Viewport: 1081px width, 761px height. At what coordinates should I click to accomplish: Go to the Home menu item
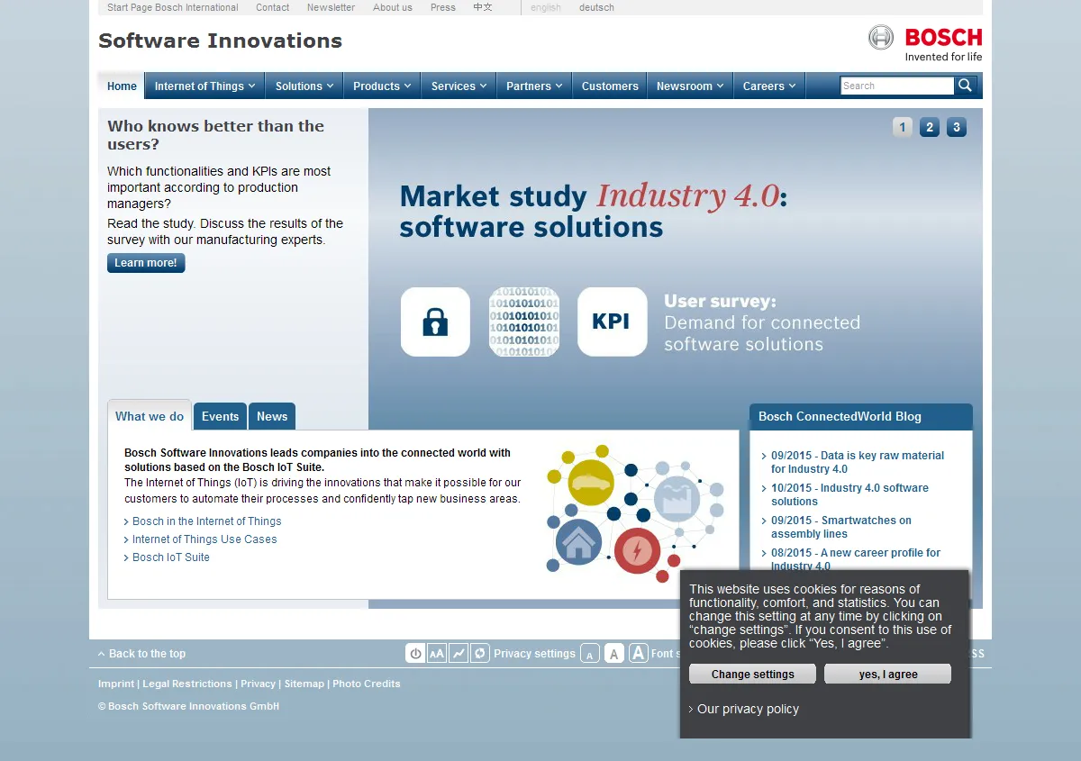pyautogui.click(x=122, y=86)
